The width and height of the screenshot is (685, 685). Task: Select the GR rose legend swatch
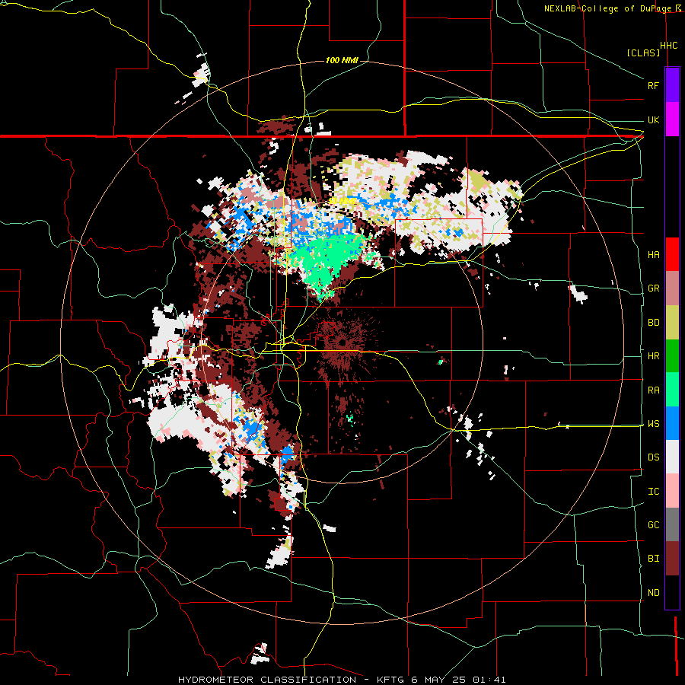coord(672,288)
